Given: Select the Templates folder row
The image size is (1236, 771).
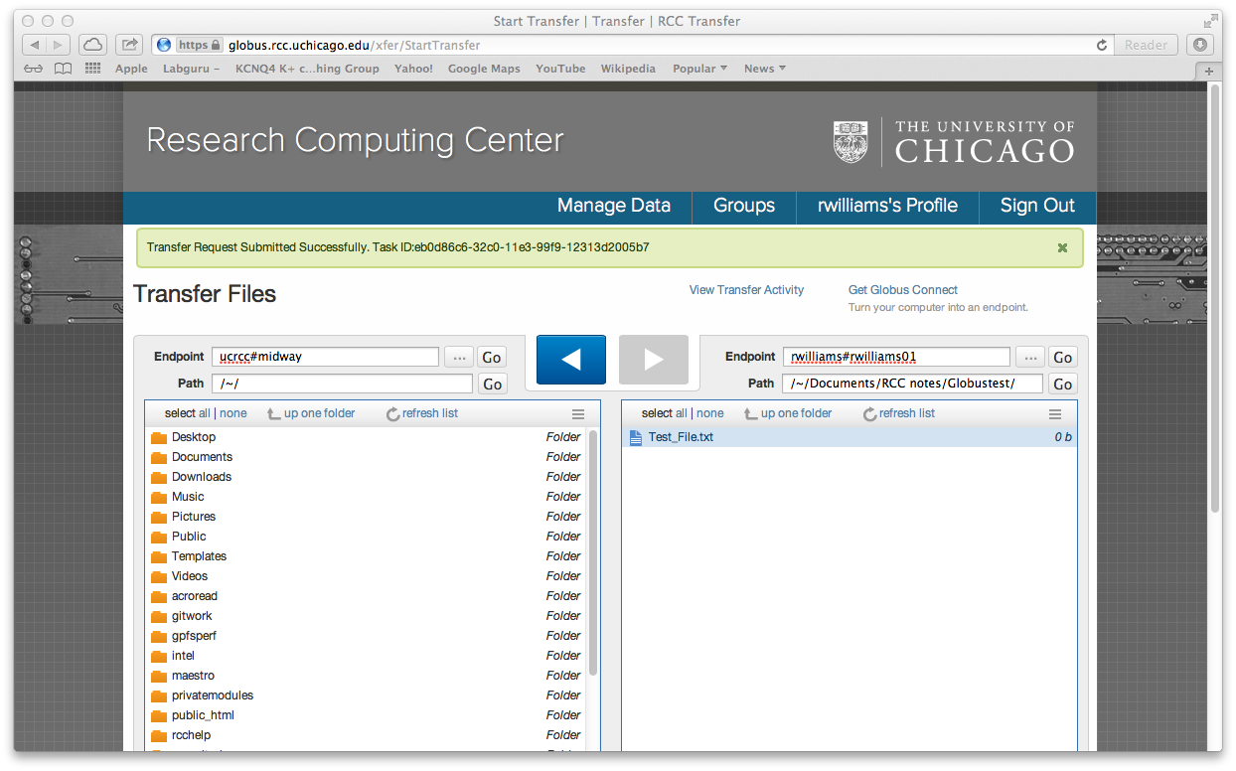Looking at the screenshot, I should (x=367, y=556).
